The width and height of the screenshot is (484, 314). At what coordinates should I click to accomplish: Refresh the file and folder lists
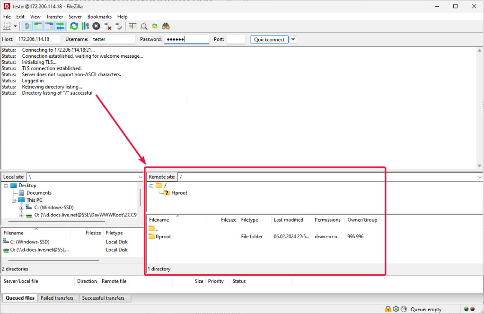click(x=74, y=26)
